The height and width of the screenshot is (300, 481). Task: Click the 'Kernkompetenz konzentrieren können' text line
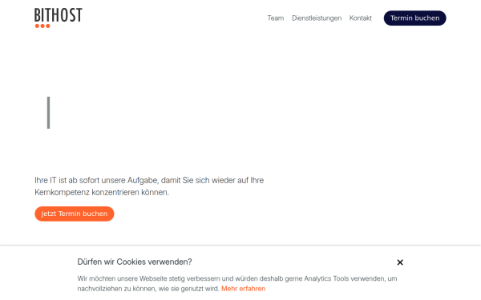coord(102,193)
